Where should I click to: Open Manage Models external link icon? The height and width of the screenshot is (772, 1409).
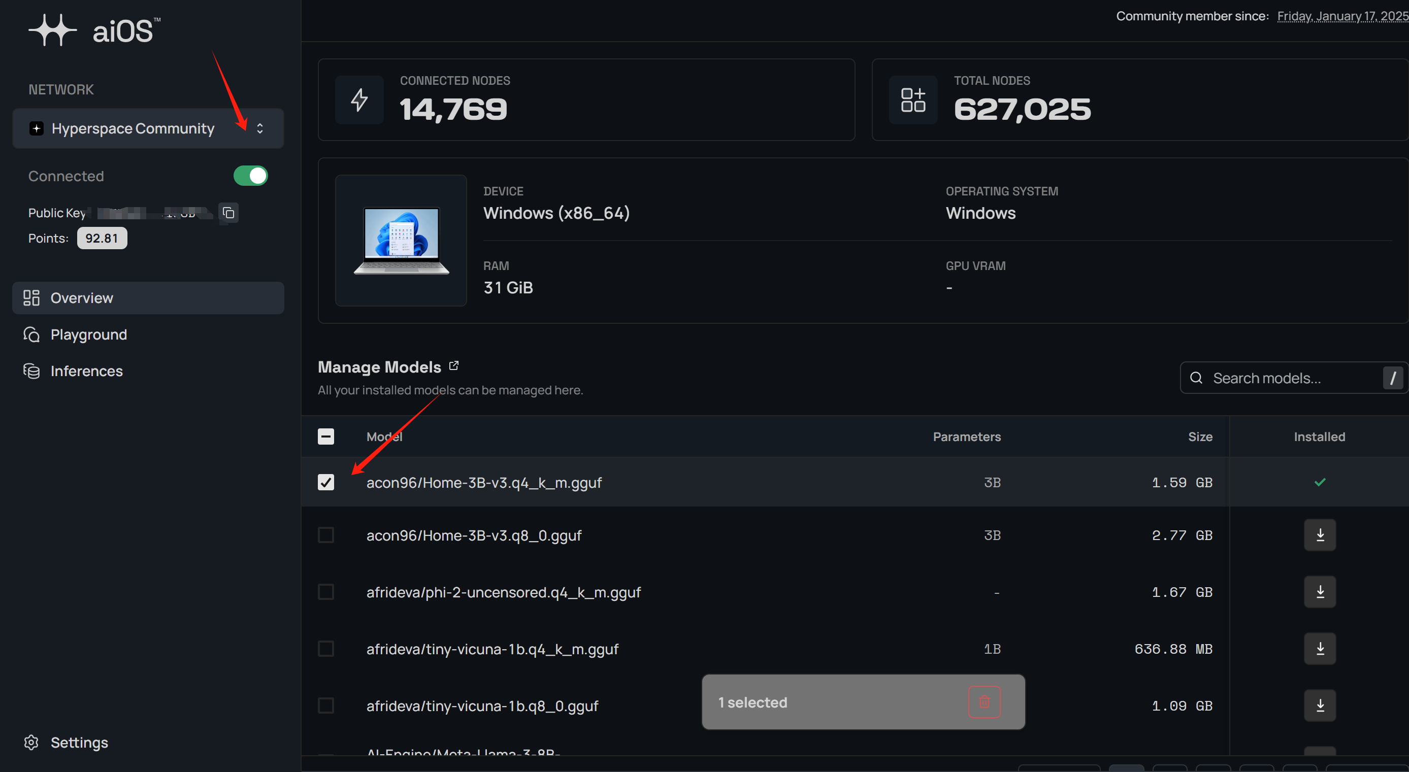point(453,366)
